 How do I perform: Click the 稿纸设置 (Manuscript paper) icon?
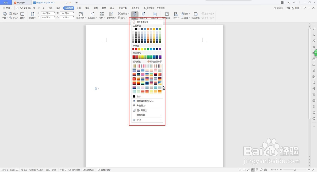tap(155, 14)
